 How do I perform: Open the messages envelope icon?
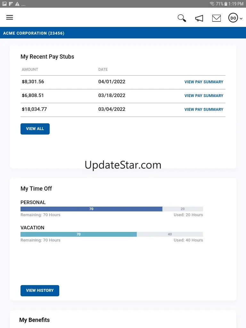pos(217,18)
